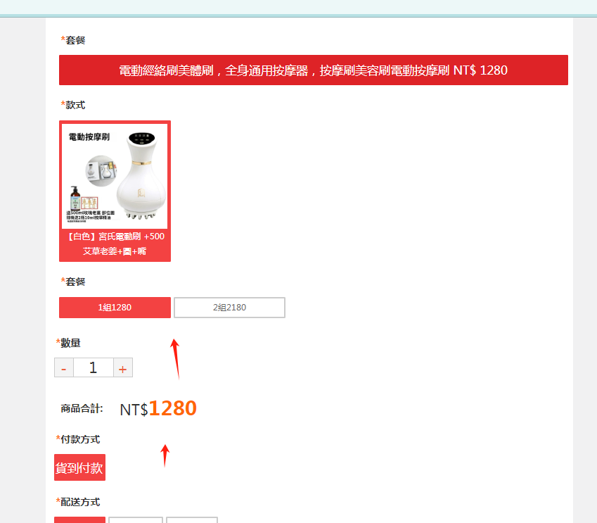This screenshot has width=597, height=523.
Task: Select the middle delivery method option
Action: [x=136, y=520]
